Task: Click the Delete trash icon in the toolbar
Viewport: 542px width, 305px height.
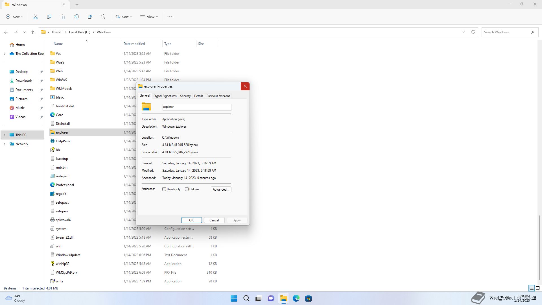Action: 103,17
